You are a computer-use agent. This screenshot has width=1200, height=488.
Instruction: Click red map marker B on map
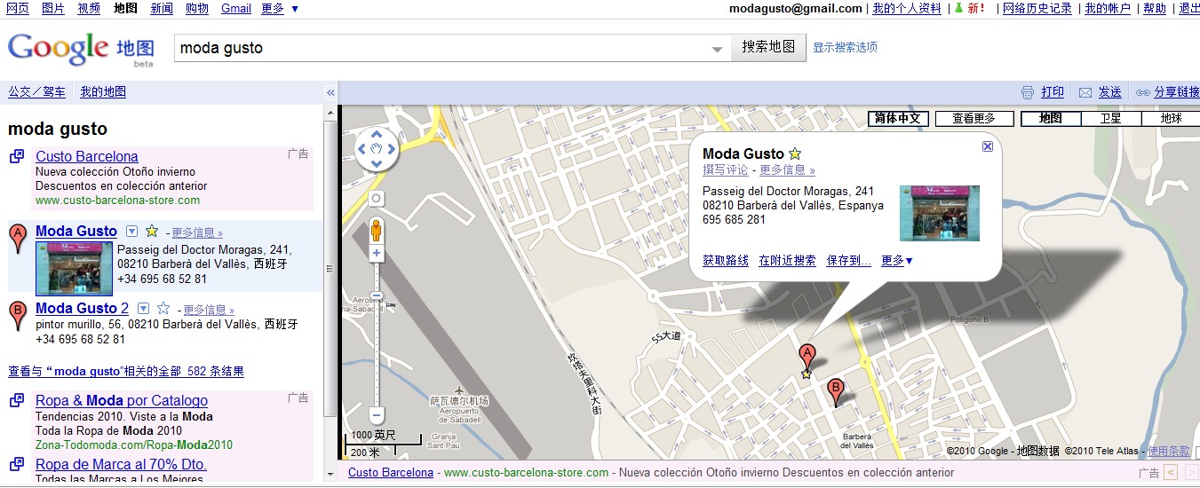pyautogui.click(x=835, y=390)
